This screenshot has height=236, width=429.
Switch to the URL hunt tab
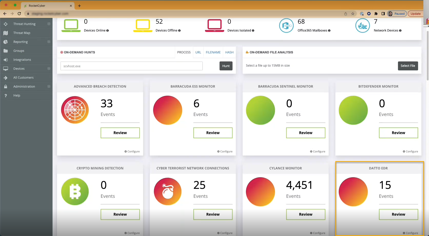click(198, 52)
